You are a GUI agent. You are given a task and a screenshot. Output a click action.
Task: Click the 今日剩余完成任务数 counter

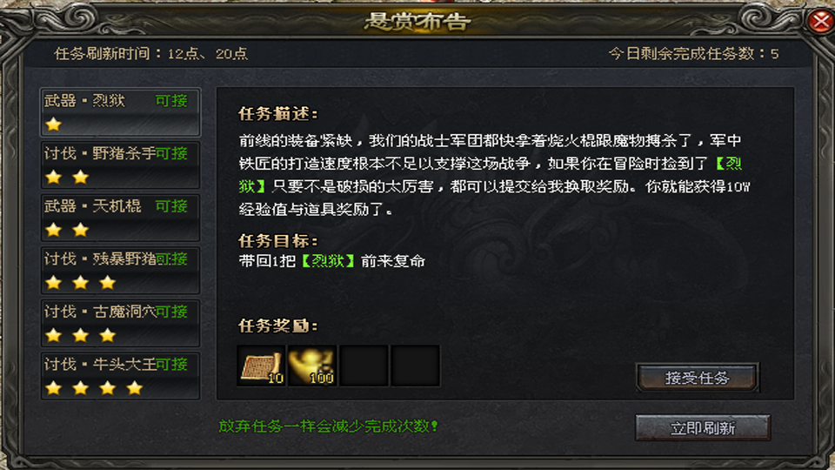click(x=693, y=53)
